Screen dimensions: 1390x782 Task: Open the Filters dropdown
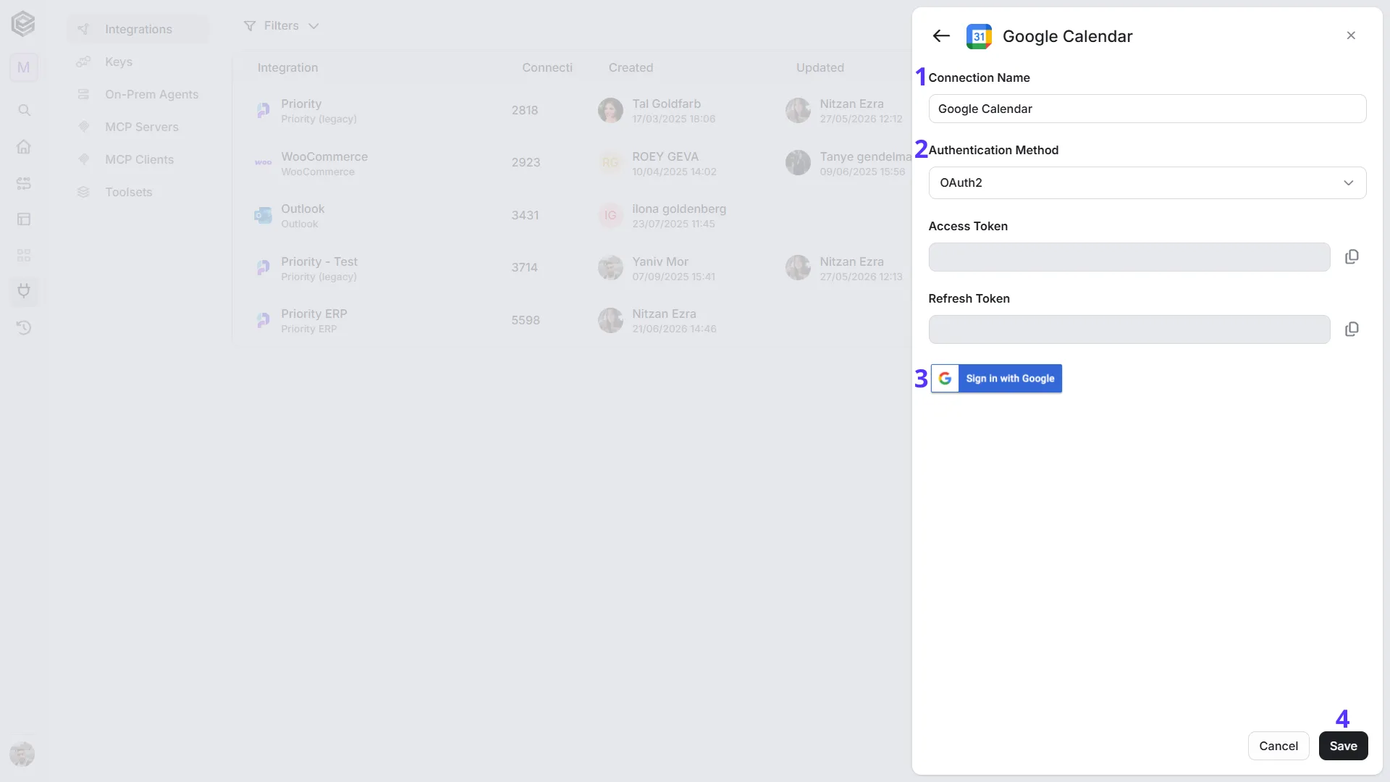[x=282, y=26]
